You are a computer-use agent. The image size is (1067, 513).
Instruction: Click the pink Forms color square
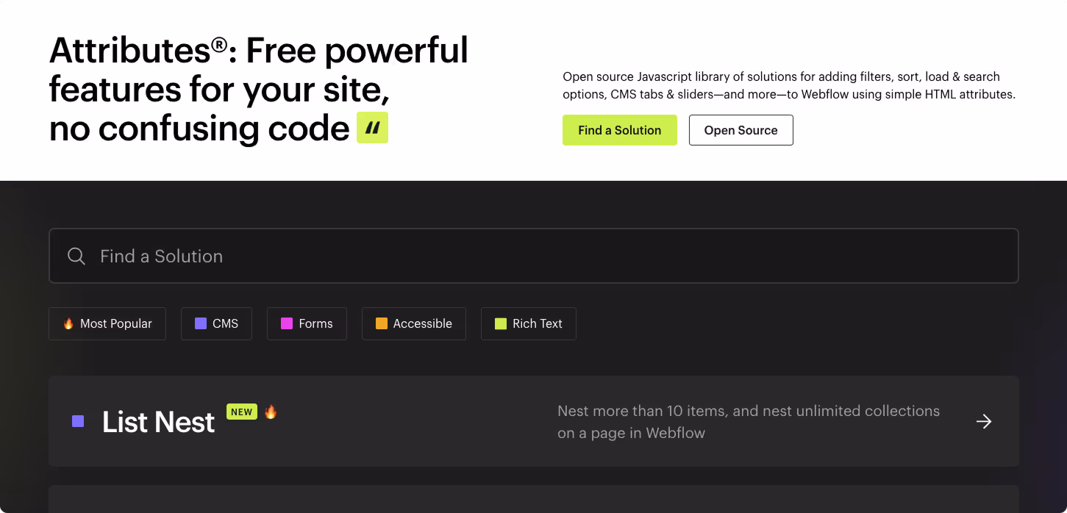coord(287,323)
